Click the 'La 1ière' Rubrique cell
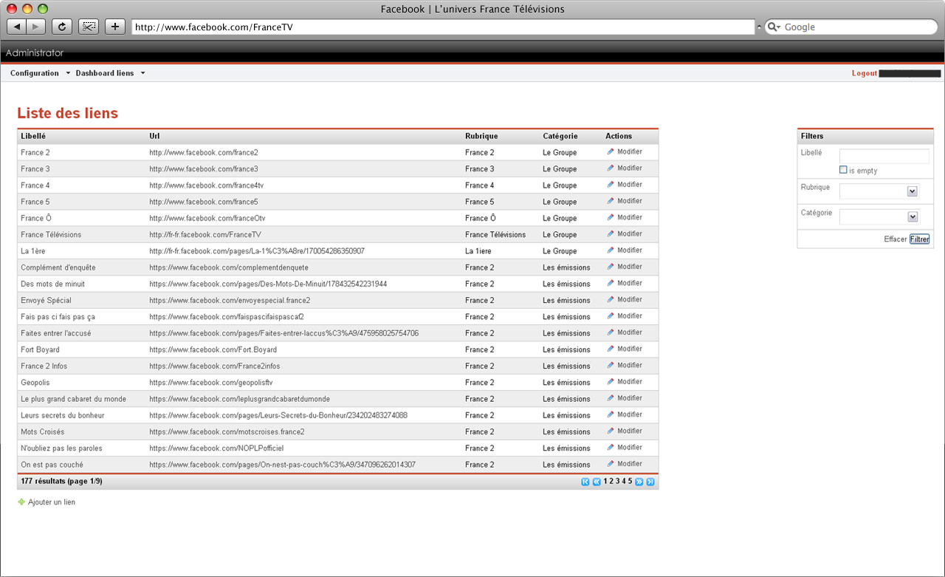 (479, 251)
